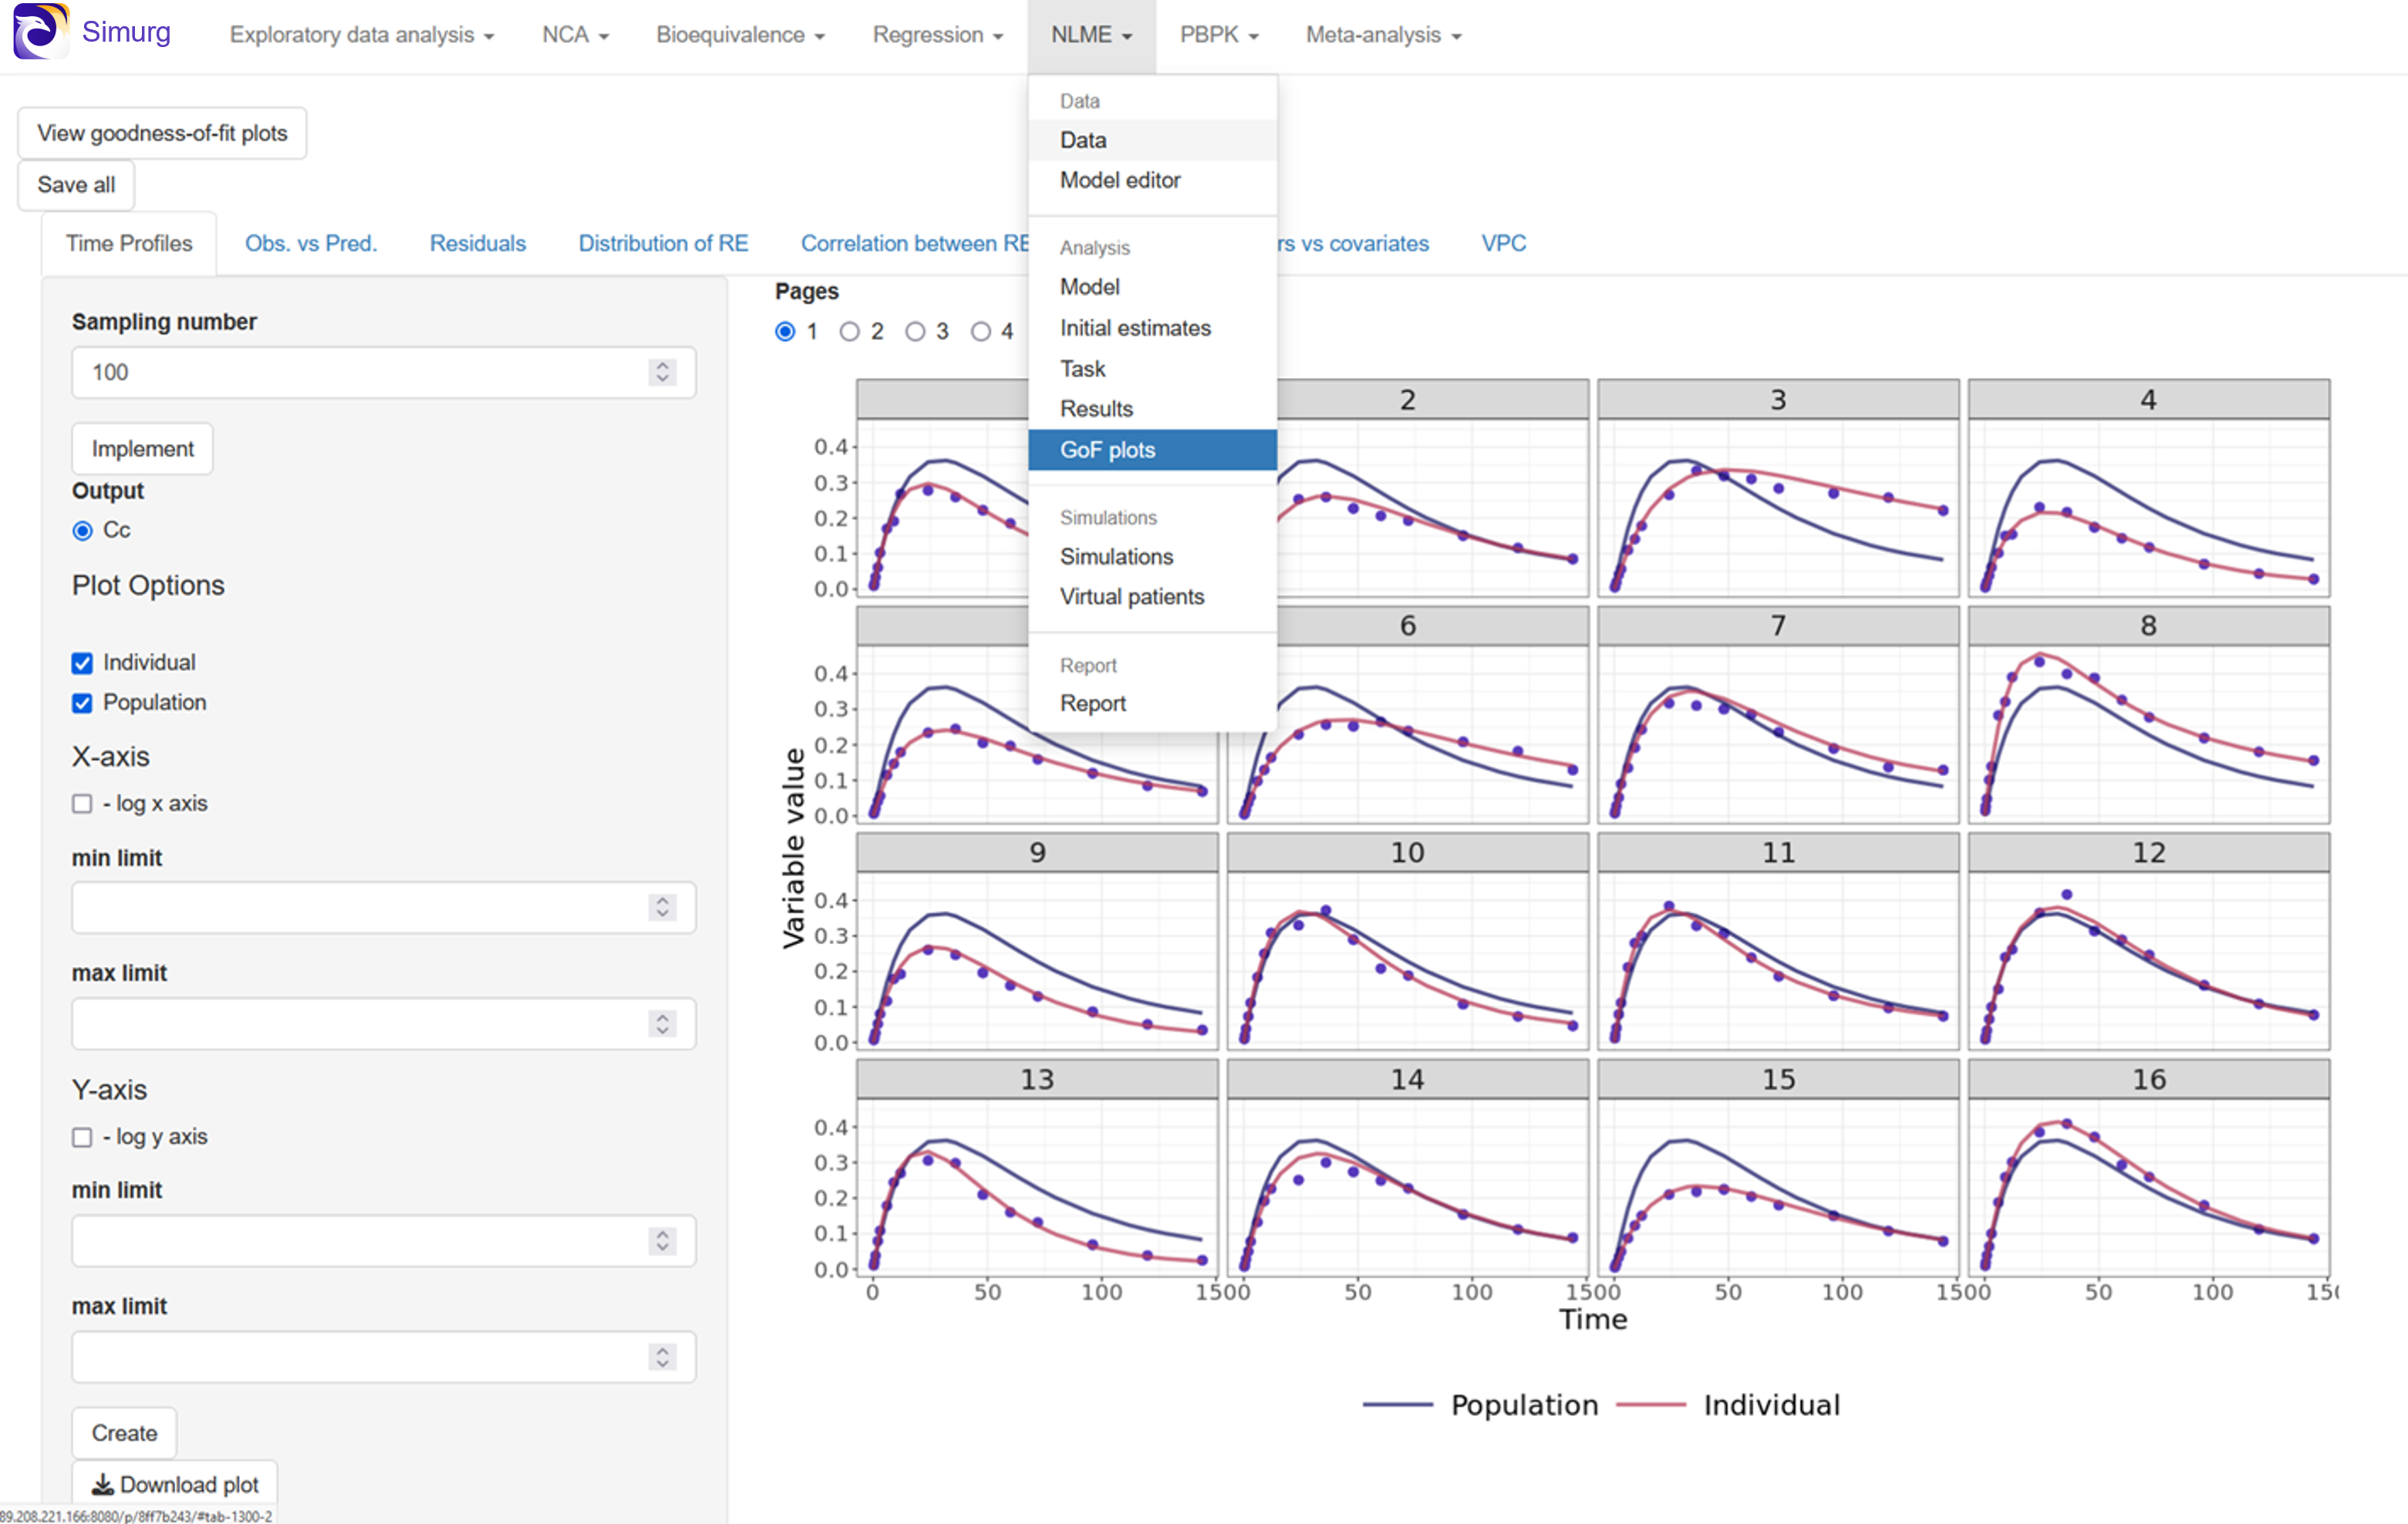Viewport: 2408px width, 1524px height.
Task: Expand the Regression dropdown
Action: [x=937, y=35]
